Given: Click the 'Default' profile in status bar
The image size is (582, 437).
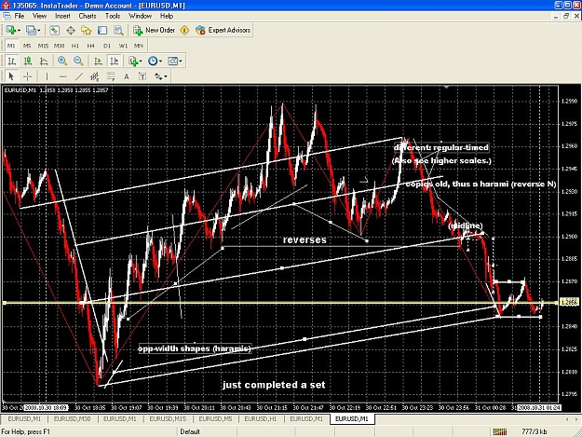Looking at the screenshot, I should [190, 431].
